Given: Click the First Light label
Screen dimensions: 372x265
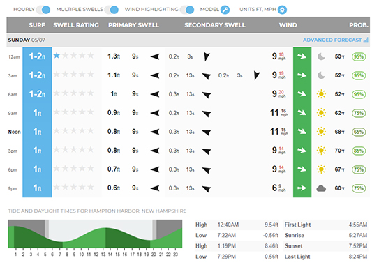Looking at the screenshot, I should coord(297,225).
